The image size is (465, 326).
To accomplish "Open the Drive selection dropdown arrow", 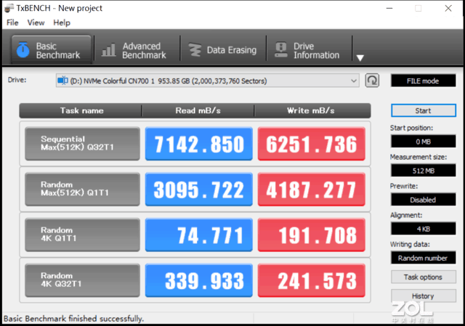I will coord(354,80).
